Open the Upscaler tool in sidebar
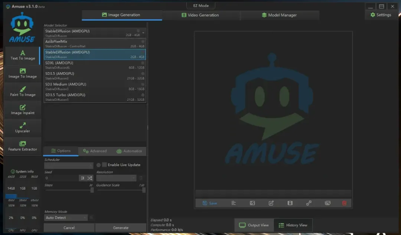 pos(23,128)
